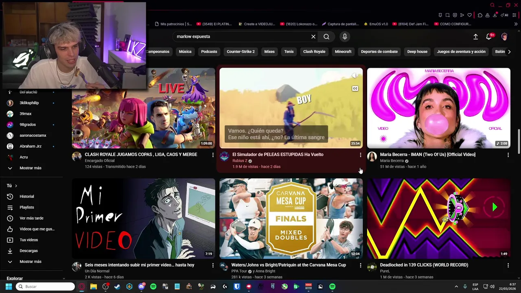521x293 pixels.
Task: Clear the search text with the X button
Action: (x=313, y=37)
